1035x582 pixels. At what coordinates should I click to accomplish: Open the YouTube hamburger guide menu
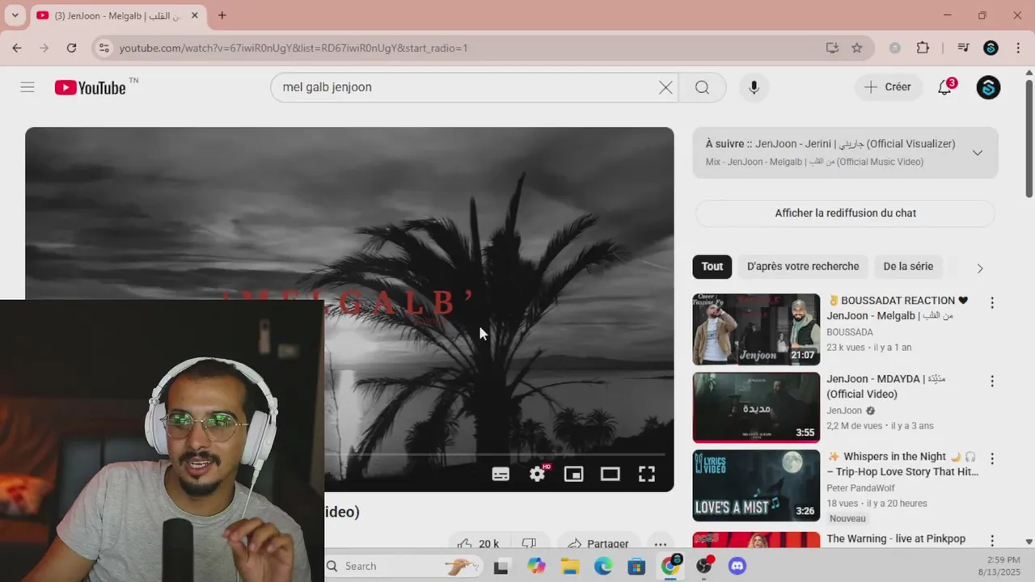[x=27, y=87]
